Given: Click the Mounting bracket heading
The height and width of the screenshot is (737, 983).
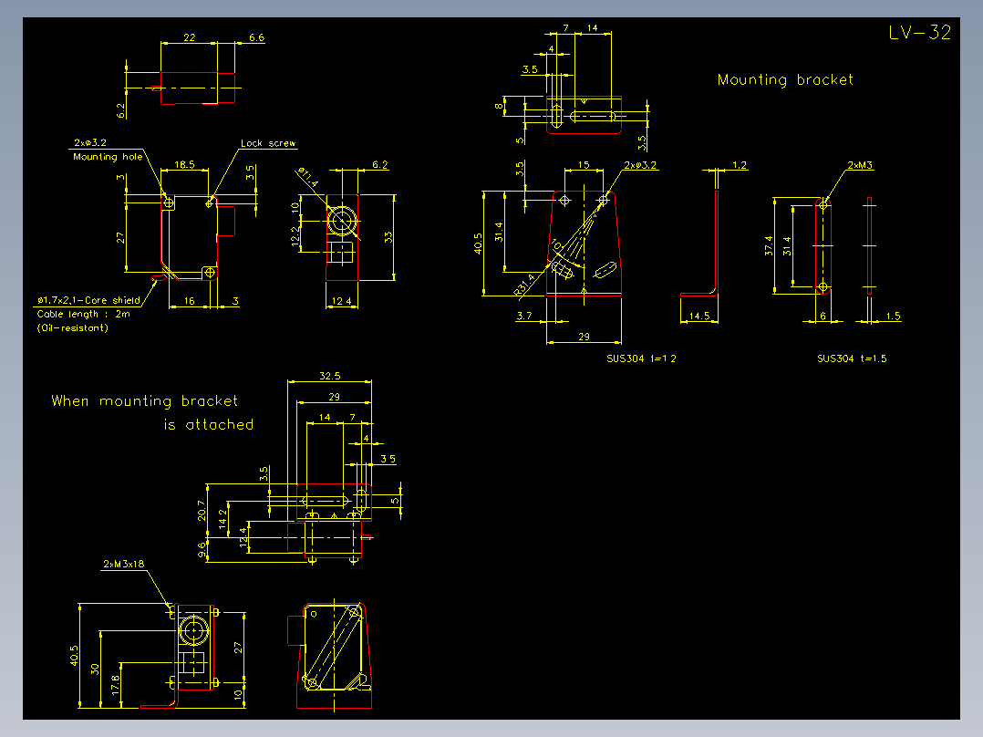Looking at the screenshot, I should pos(785,80).
